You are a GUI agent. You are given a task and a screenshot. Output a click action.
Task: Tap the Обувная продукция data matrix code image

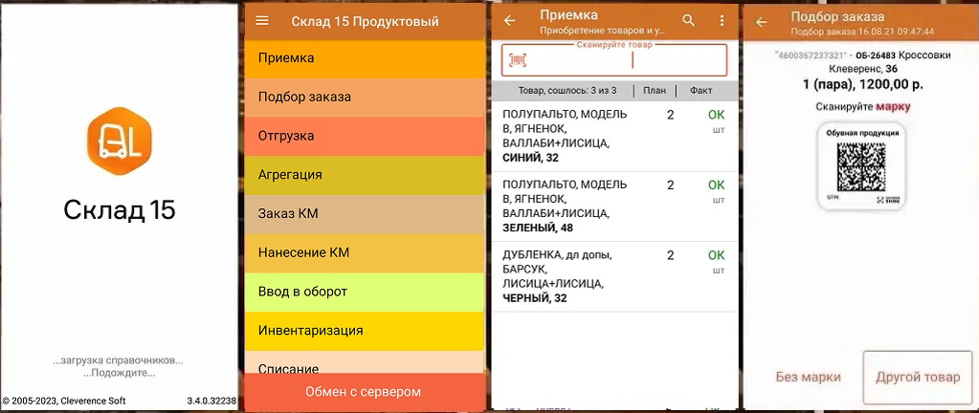[861, 167]
